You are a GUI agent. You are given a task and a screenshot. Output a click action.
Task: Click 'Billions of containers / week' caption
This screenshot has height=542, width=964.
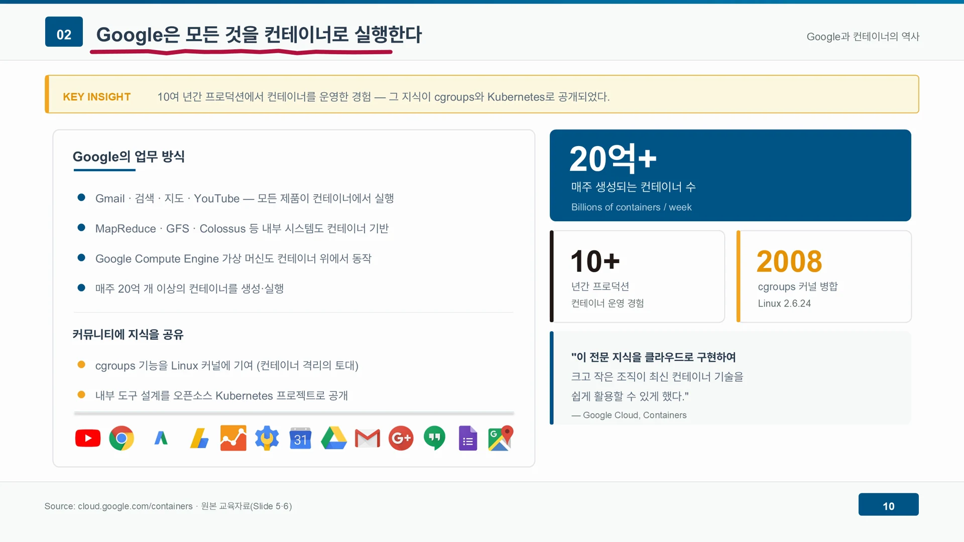tap(631, 207)
